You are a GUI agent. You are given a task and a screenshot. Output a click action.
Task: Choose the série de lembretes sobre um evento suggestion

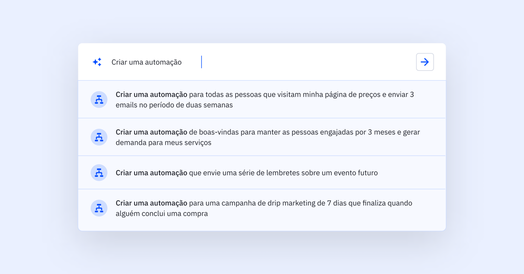pyautogui.click(x=283, y=173)
